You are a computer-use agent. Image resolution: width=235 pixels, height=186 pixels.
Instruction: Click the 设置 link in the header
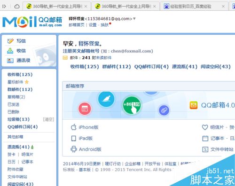point(93,25)
